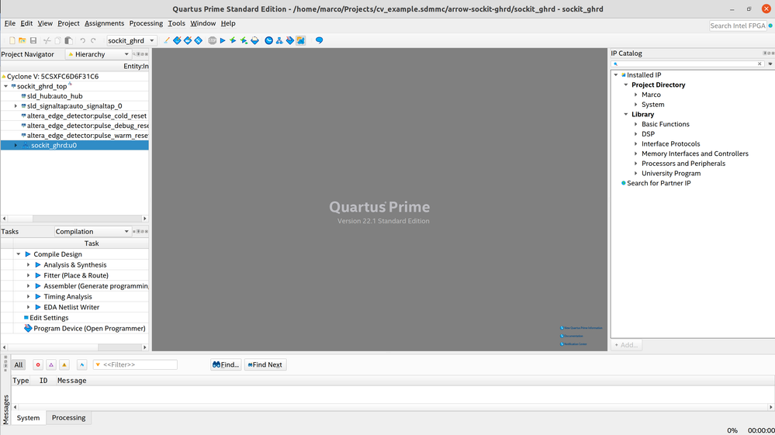Open Edit Settings in Tasks pane
This screenshot has height=435, width=775.
(x=48, y=317)
